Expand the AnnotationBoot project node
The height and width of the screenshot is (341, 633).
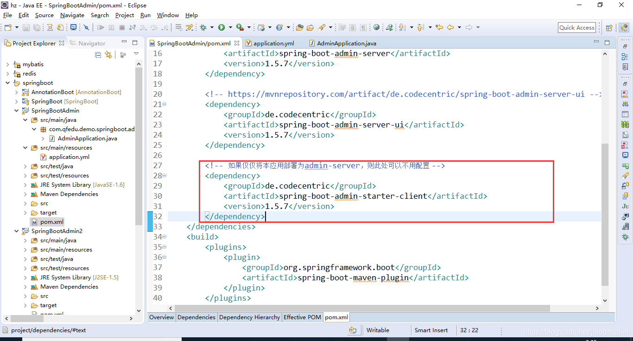pos(17,92)
